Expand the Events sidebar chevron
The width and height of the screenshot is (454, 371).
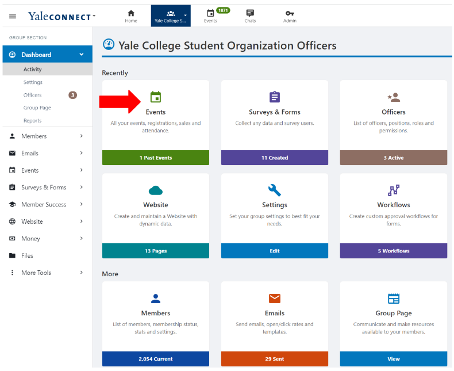pyautogui.click(x=82, y=170)
